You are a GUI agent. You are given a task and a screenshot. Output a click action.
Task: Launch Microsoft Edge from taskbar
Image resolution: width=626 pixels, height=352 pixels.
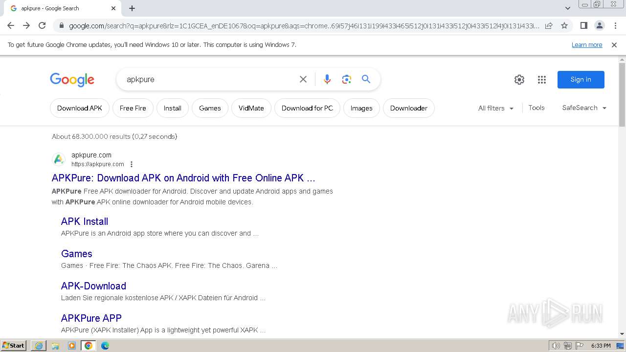(x=105, y=346)
